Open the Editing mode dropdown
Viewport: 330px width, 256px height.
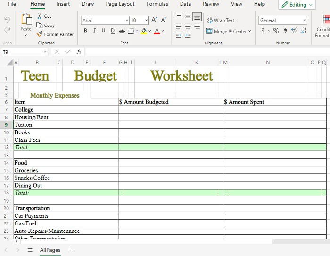coord(297,5)
